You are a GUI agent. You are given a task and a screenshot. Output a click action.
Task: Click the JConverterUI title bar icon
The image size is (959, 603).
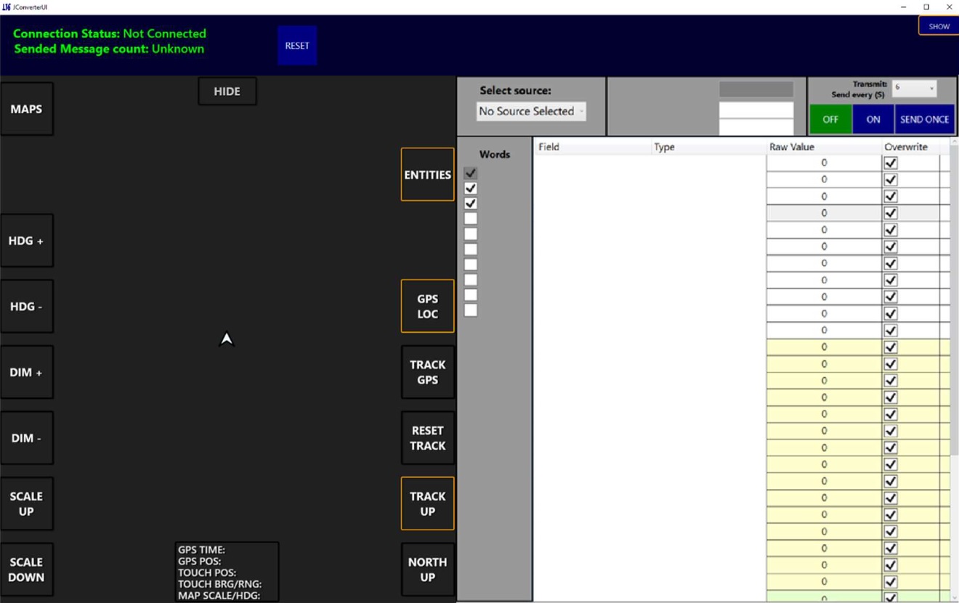(7, 7)
